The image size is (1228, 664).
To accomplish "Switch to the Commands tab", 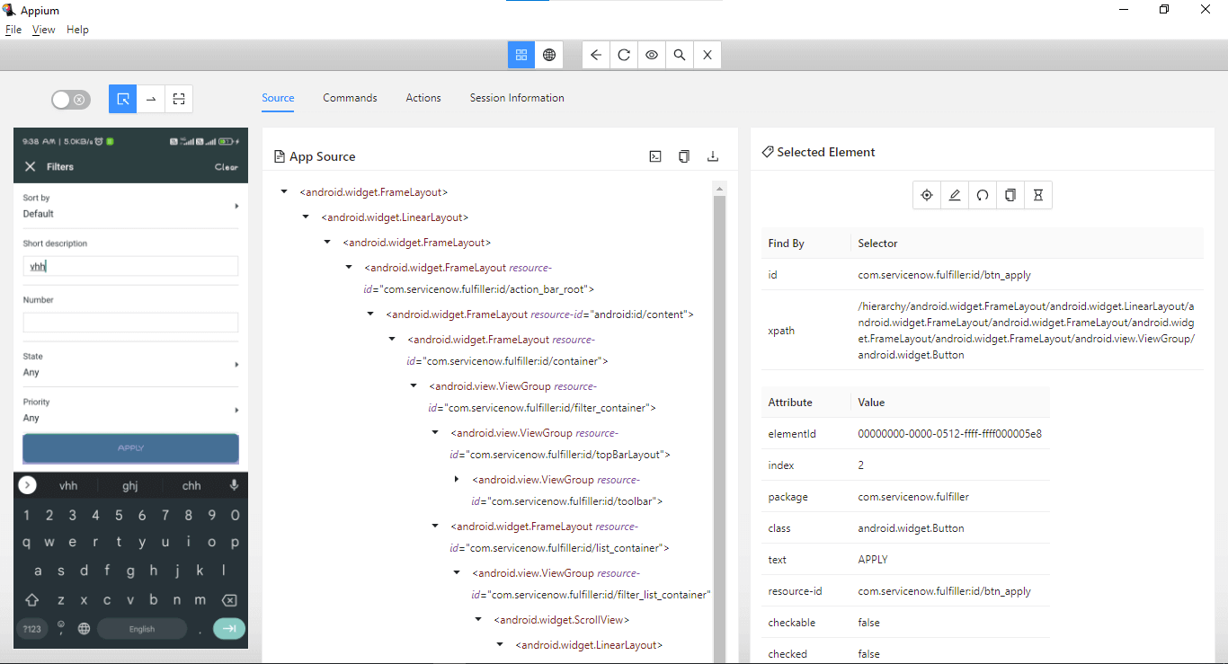I will point(350,98).
